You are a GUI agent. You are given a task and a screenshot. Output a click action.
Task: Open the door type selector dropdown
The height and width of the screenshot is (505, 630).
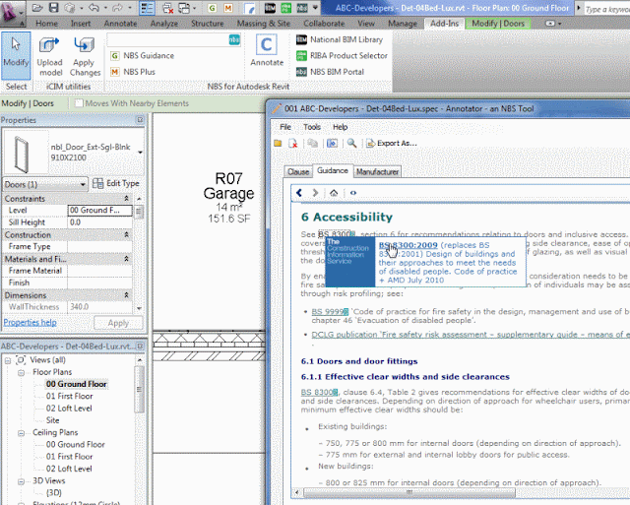click(x=140, y=153)
